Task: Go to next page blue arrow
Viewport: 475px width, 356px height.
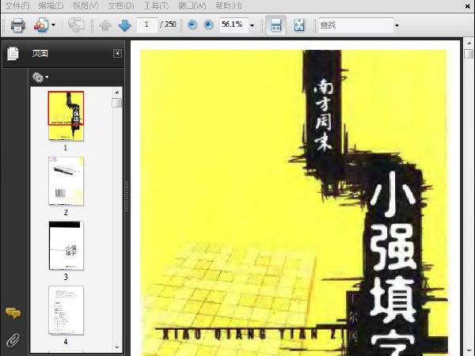Action: pos(124,25)
